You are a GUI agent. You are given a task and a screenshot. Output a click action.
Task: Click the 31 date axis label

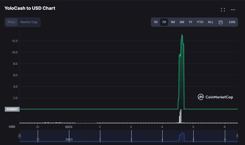point(37,127)
